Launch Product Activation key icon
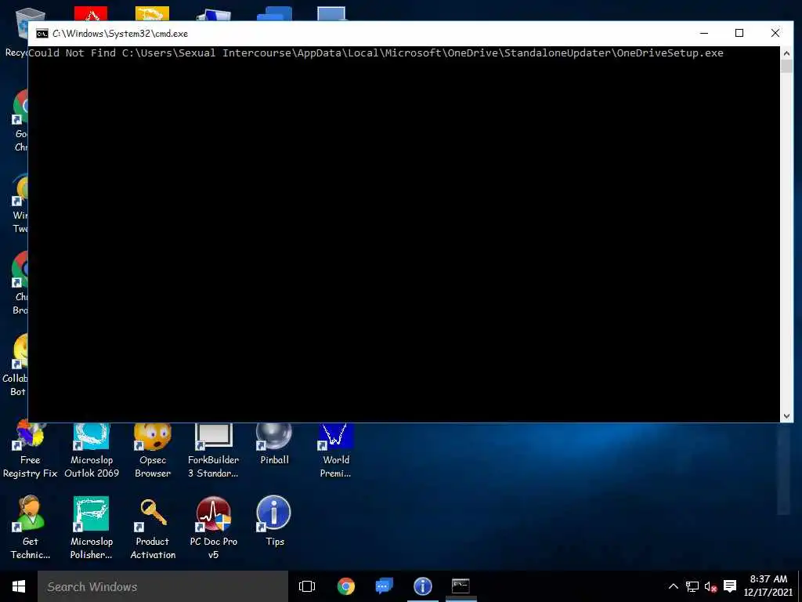 [153, 528]
